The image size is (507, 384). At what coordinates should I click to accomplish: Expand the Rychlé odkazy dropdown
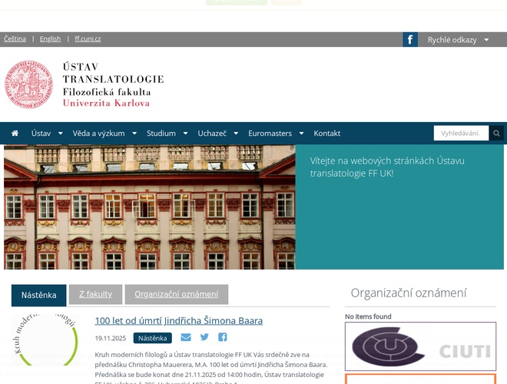pyautogui.click(x=486, y=40)
